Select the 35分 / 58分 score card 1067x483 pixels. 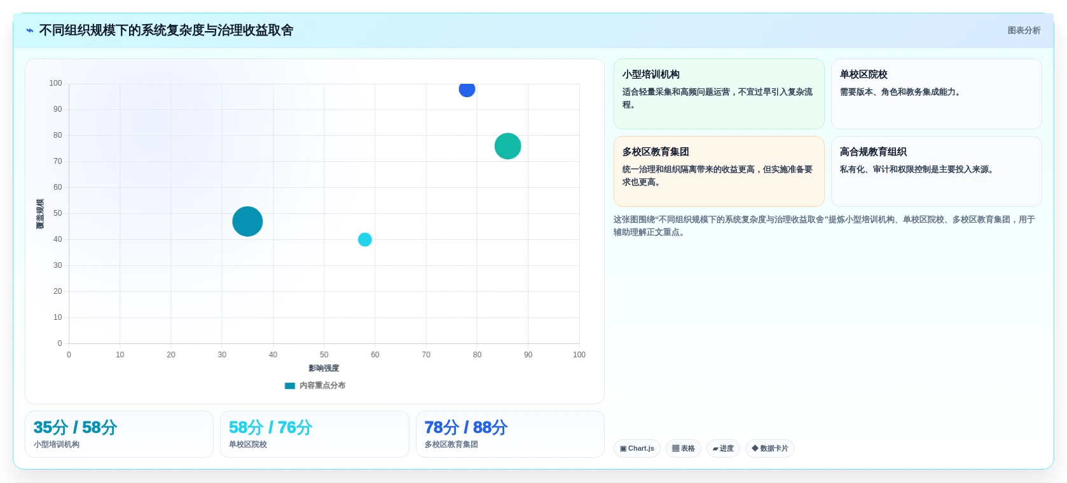click(119, 434)
